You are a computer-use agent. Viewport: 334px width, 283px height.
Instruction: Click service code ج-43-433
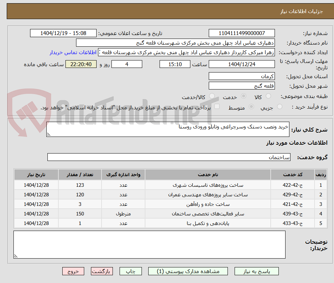(293, 223)
